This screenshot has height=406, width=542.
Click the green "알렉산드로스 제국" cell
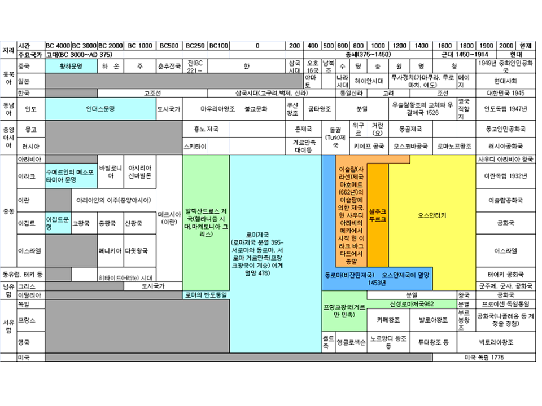(206, 222)
